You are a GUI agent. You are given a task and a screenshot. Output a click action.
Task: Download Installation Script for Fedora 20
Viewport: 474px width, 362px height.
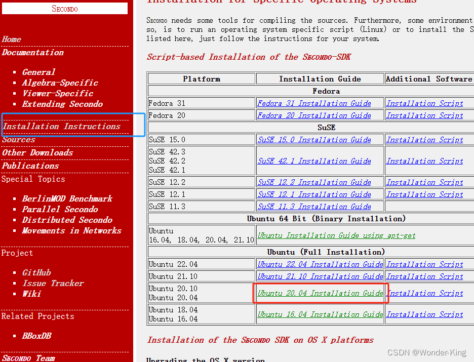click(x=425, y=115)
